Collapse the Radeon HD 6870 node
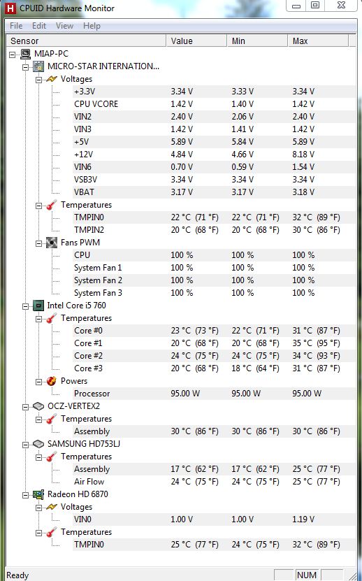 25,495
